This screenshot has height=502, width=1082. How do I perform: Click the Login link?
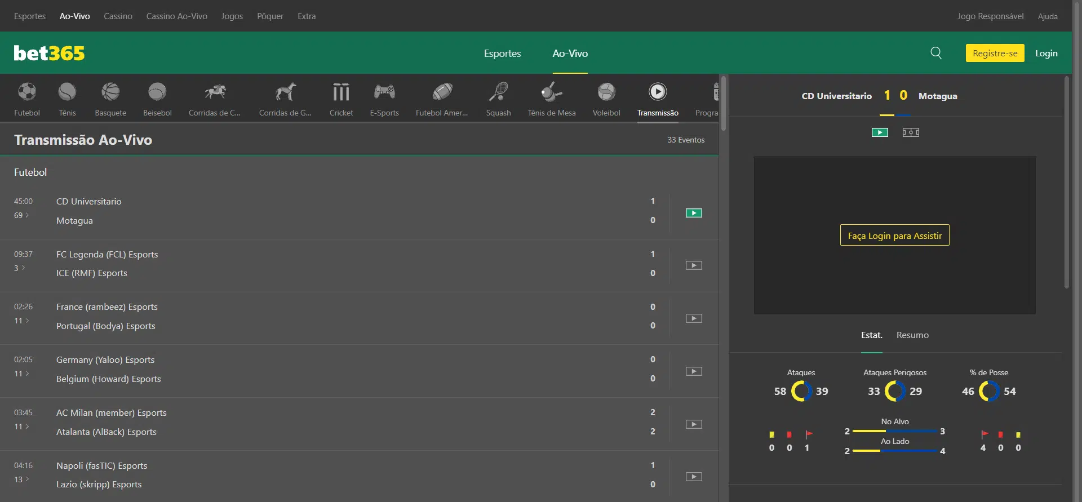click(1046, 53)
